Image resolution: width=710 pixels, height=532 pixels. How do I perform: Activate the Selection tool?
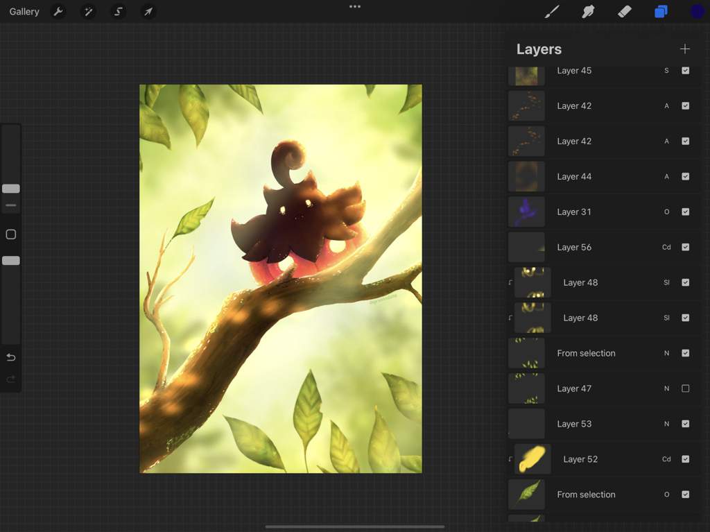point(118,11)
